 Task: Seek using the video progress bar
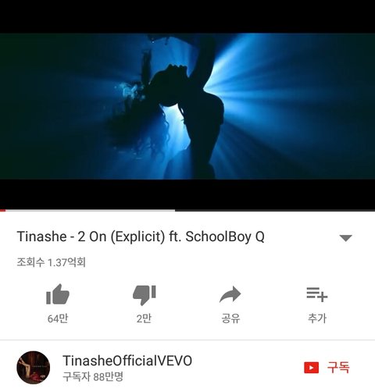pos(187,210)
